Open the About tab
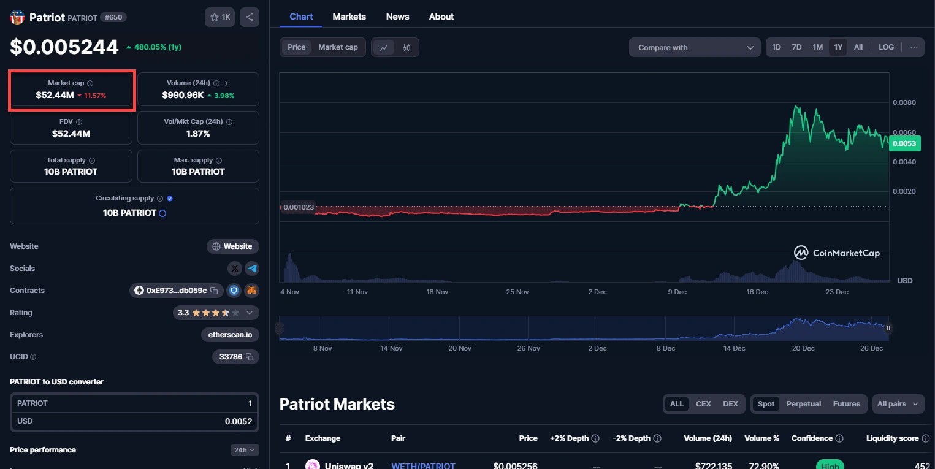This screenshot has height=469, width=935. coord(441,17)
